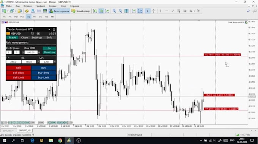Image resolution: width=258 pixels, height=144 pixels.
Task: Decrease Risk USD with minus
Action: pyautogui.click(x=23, y=52)
